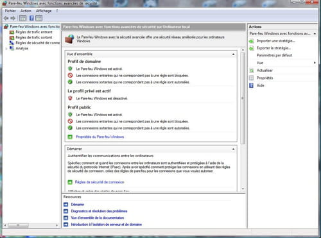The height and width of the screenshot is (238, 321).
Task: Click the tree pane scroll left arrow
Action: 5,225
